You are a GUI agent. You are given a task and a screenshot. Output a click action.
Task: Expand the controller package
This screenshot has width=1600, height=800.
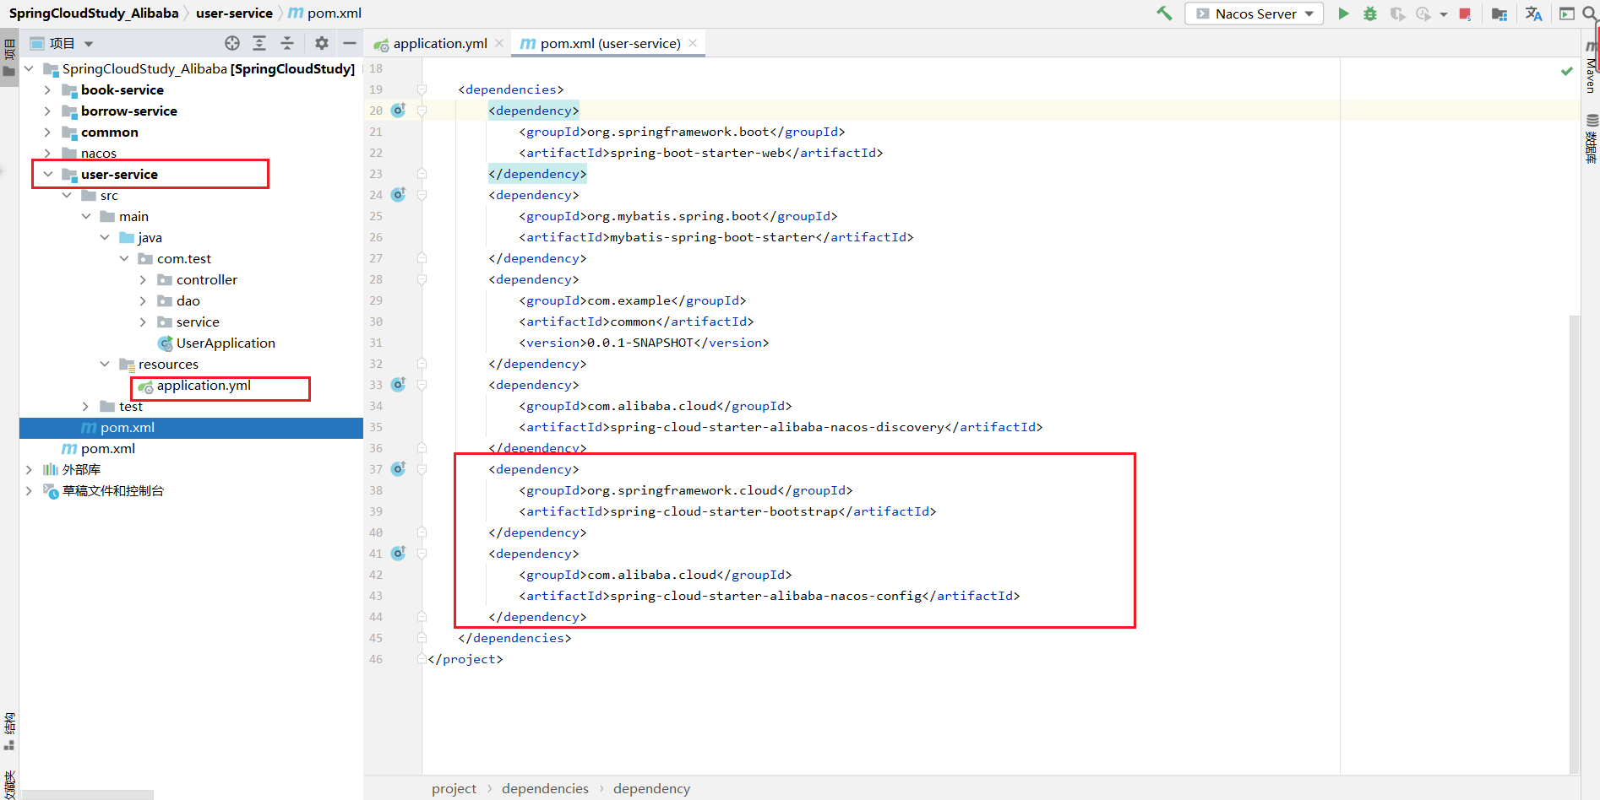point(143,279)
